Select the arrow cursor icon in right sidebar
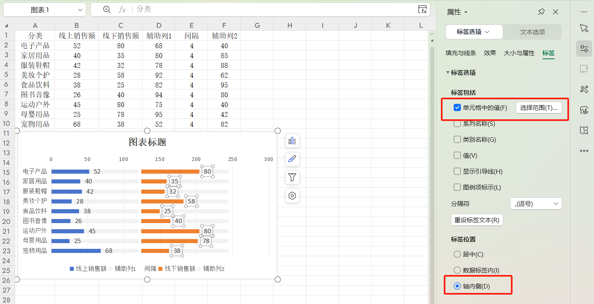The width and height of the screenshot is (594, 304). click(584, 28)
